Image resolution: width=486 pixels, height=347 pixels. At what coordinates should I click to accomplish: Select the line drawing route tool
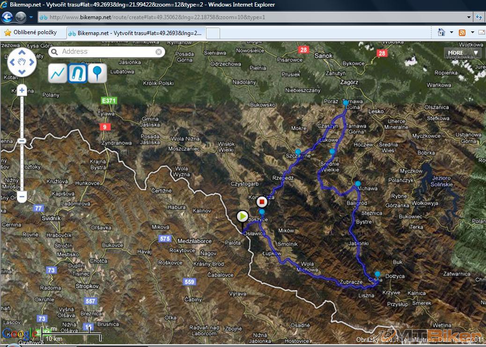pos(58,73)
